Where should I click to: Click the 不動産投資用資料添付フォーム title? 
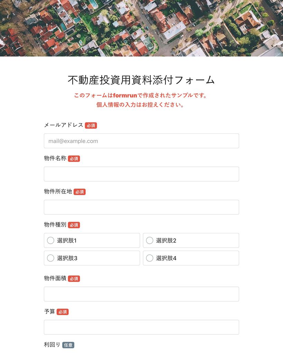[x=141, y=80]
